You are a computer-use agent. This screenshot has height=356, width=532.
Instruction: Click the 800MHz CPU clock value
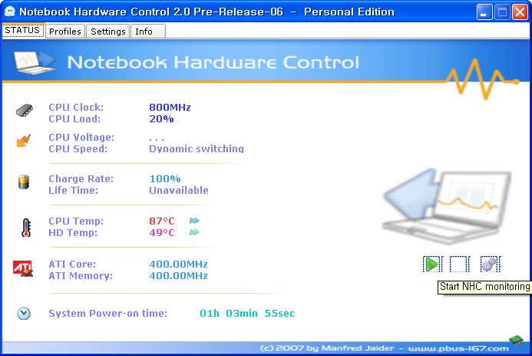click(x=170, y=108)
